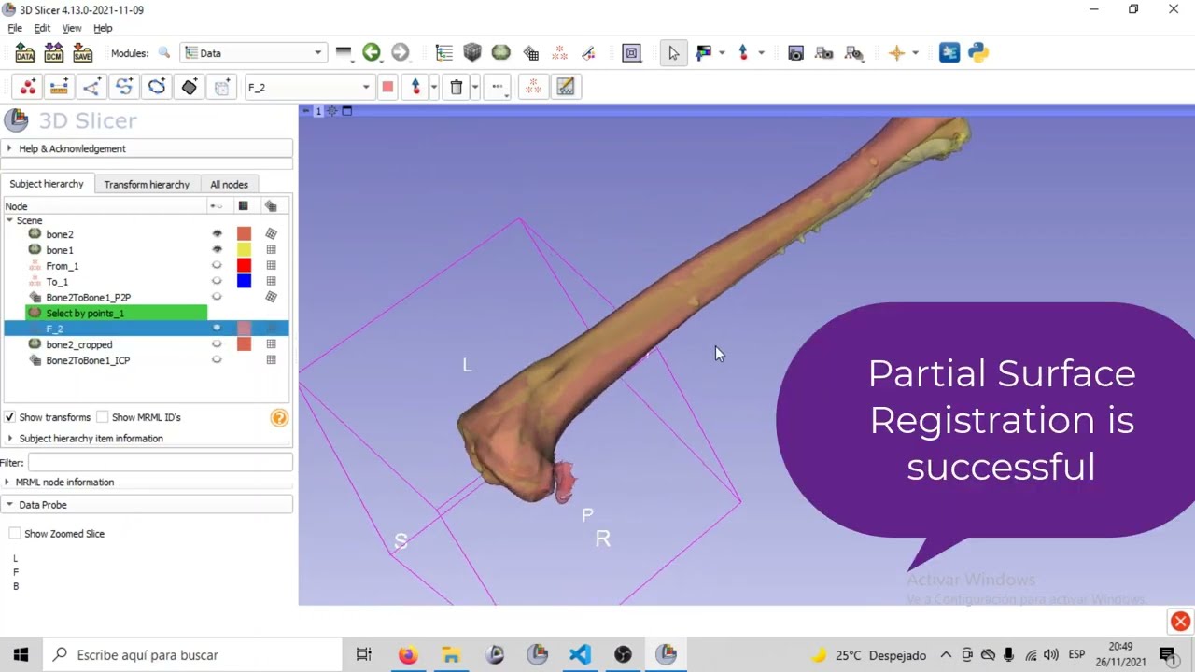Toggle visibility of bone2_cropped

217,344
